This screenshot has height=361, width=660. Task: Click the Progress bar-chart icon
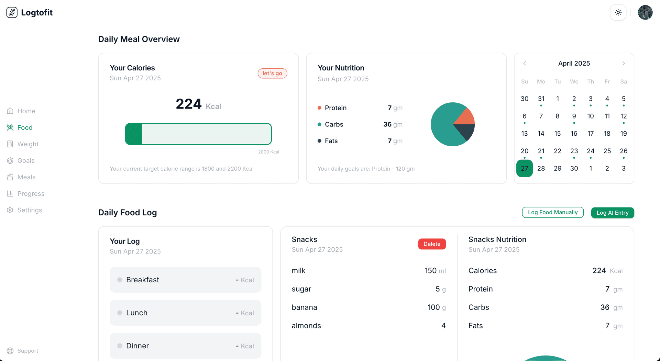(10, 193)
